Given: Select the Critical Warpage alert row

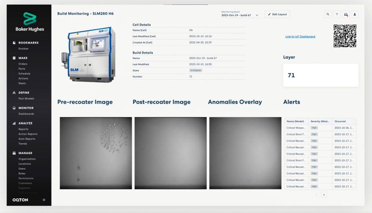Looking at the screenshot, I should (x=320, y=128).
